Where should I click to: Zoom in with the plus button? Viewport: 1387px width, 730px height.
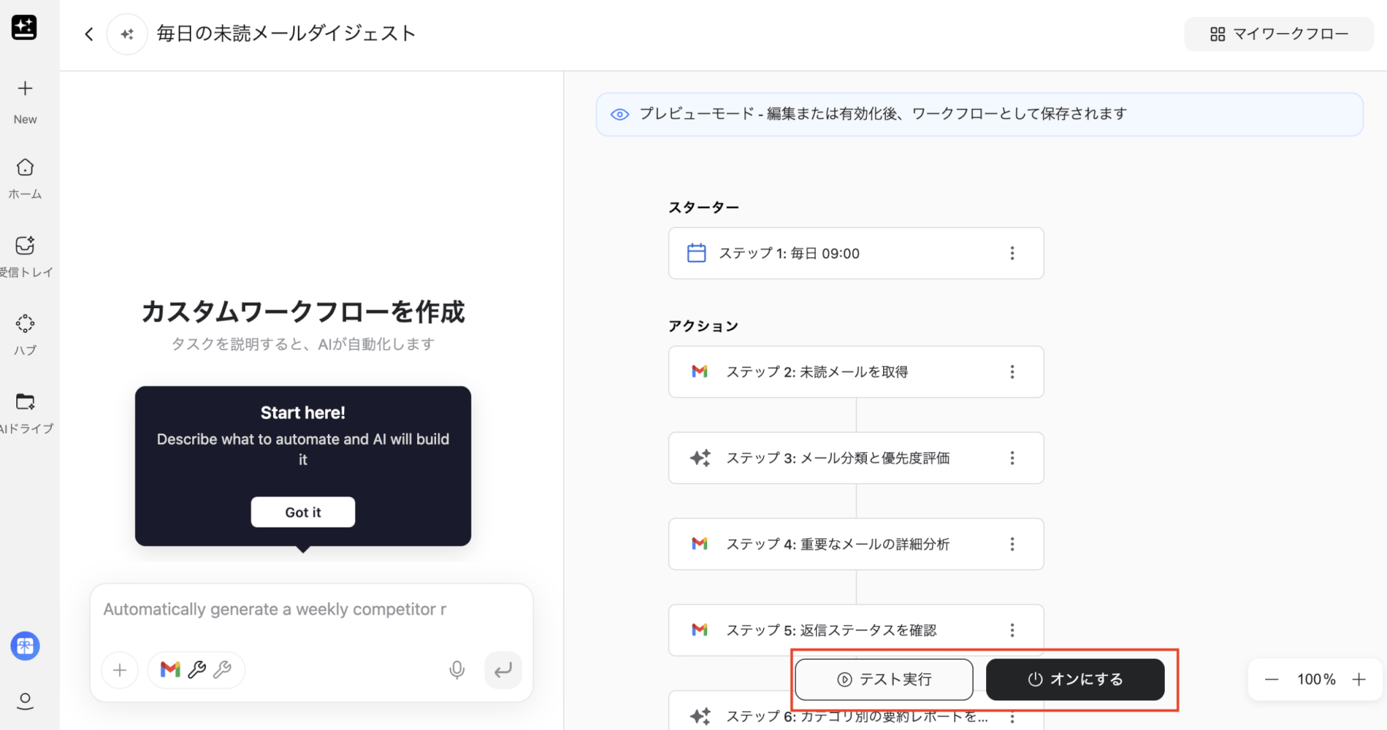pos(1359,679)
